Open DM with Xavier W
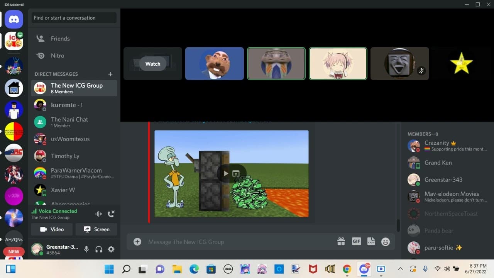This screenshot has width=494, height=278. coord(74,190)
